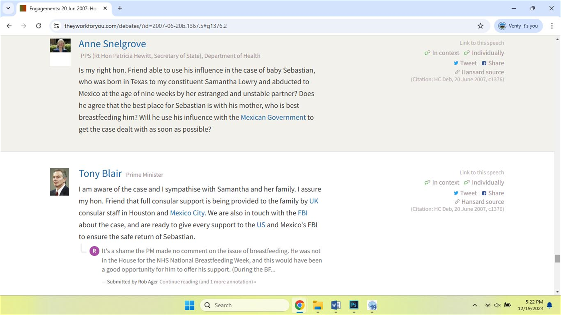Toggle the bookmark star for this page
This screenshot has height=315, width=561.
pos(480,26)
